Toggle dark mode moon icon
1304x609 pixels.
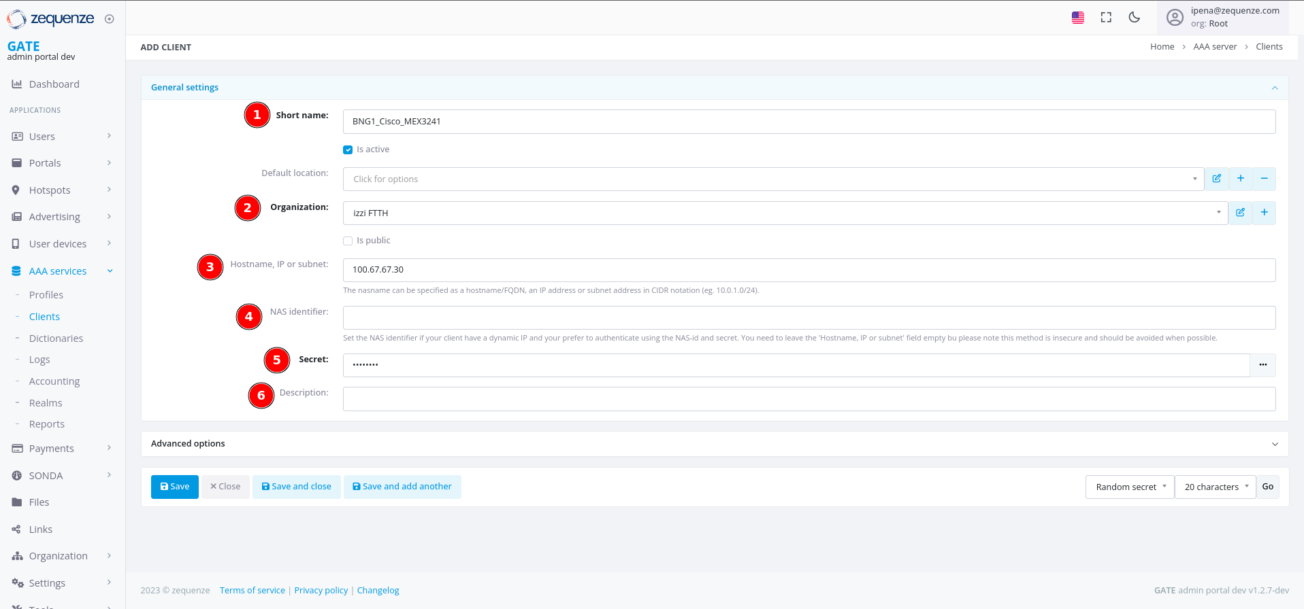(x=1134, y=18)
